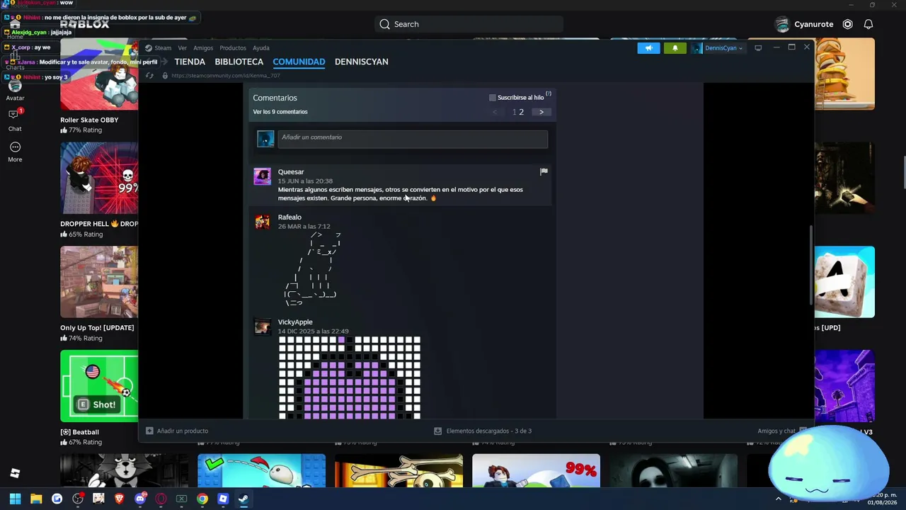
Task: Open the Ver menu in Steam
Action: [x=183, y=48]
